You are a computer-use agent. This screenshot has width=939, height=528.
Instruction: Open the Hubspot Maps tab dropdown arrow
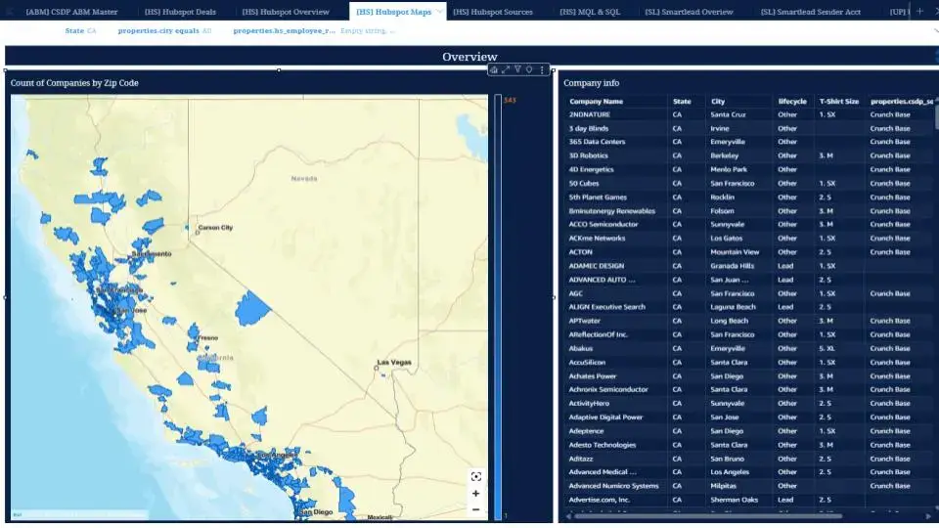[x=439, y=11]
